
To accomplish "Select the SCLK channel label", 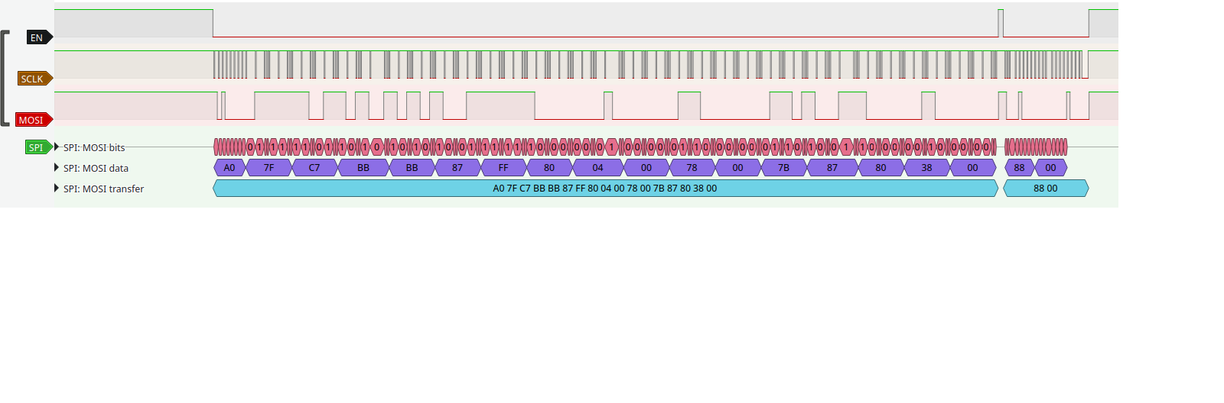I will click(x=35, y=79).
